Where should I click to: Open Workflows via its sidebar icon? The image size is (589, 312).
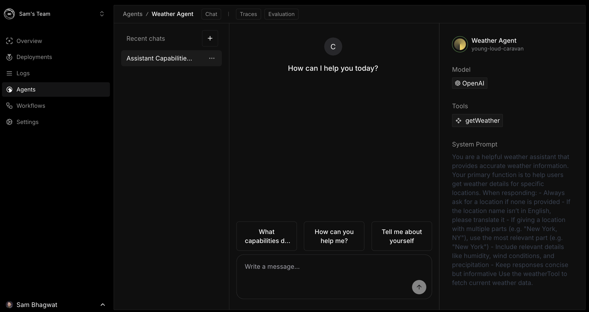[x=9, y=105]
